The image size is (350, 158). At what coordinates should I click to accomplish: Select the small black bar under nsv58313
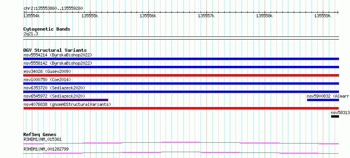pos(335,116)
